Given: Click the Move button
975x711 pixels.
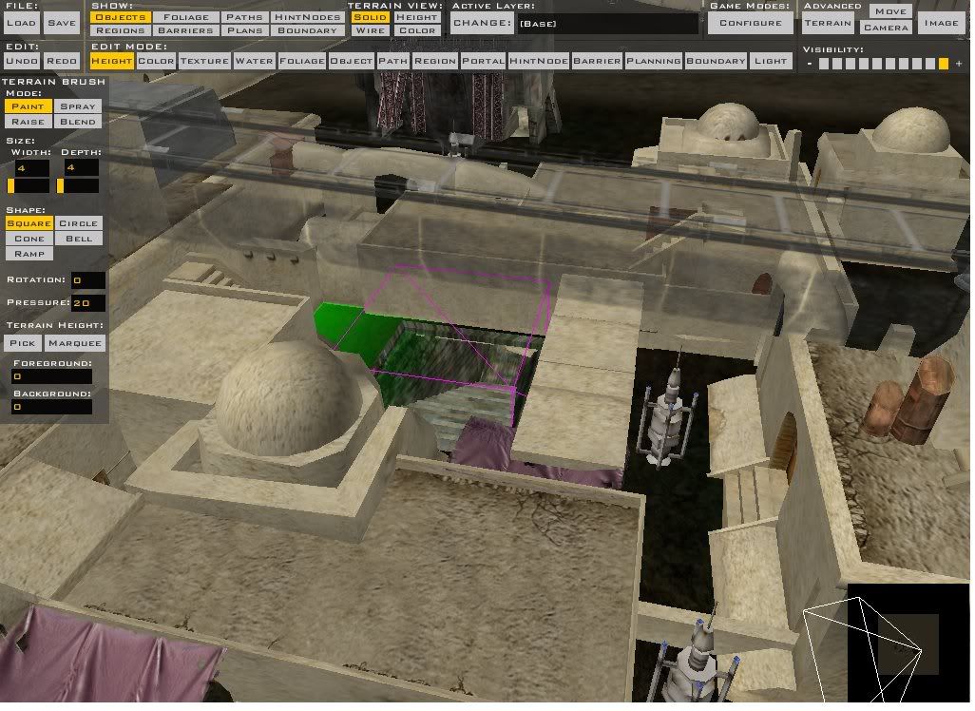Looking at the screenshot, I should pyautogui.click(x=890, y=11).
